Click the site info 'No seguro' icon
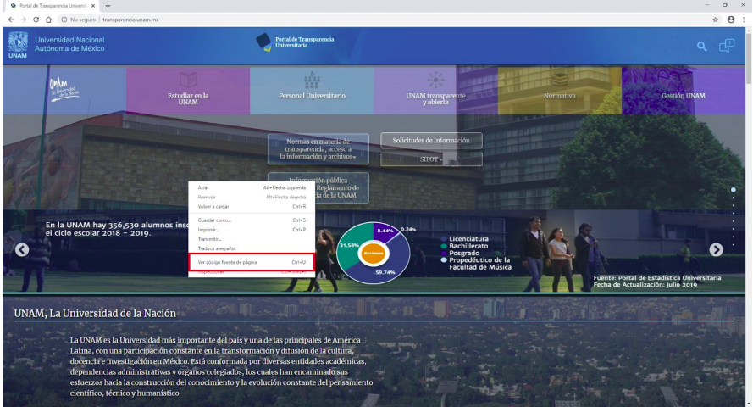 tap(64, 20)
